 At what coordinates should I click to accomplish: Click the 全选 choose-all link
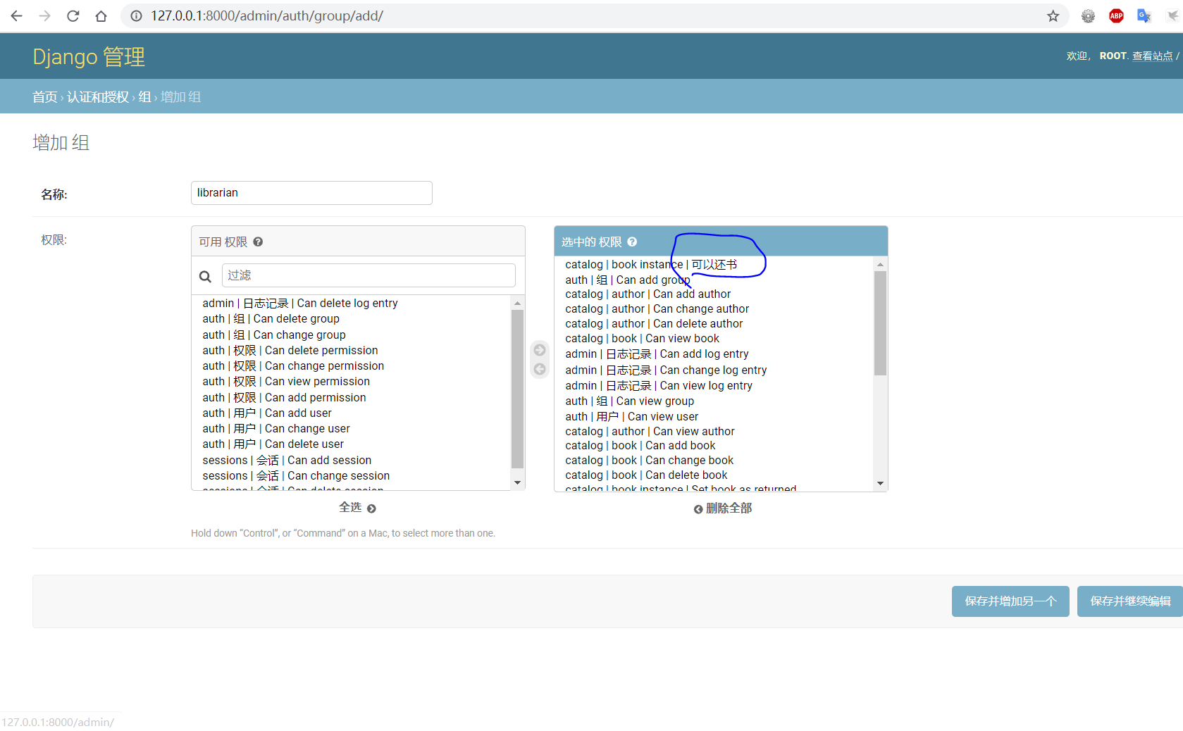coord(357,507)
